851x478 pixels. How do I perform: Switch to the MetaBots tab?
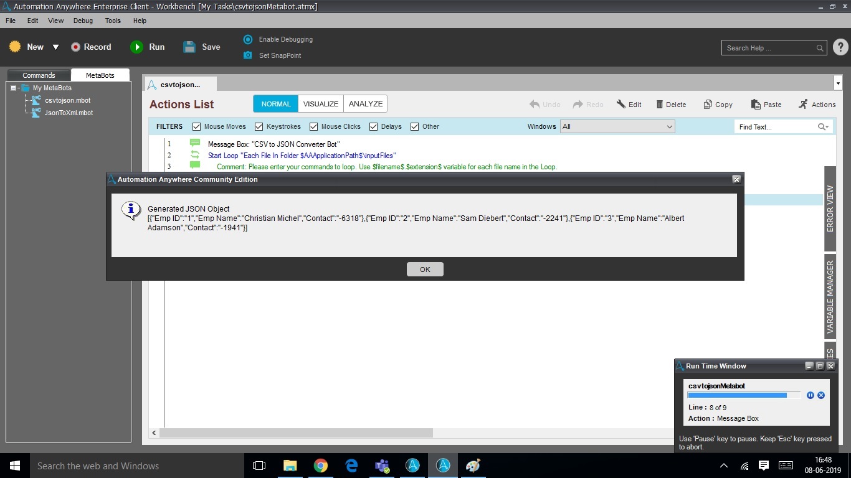pyautogui.click(x=100, y=75)
